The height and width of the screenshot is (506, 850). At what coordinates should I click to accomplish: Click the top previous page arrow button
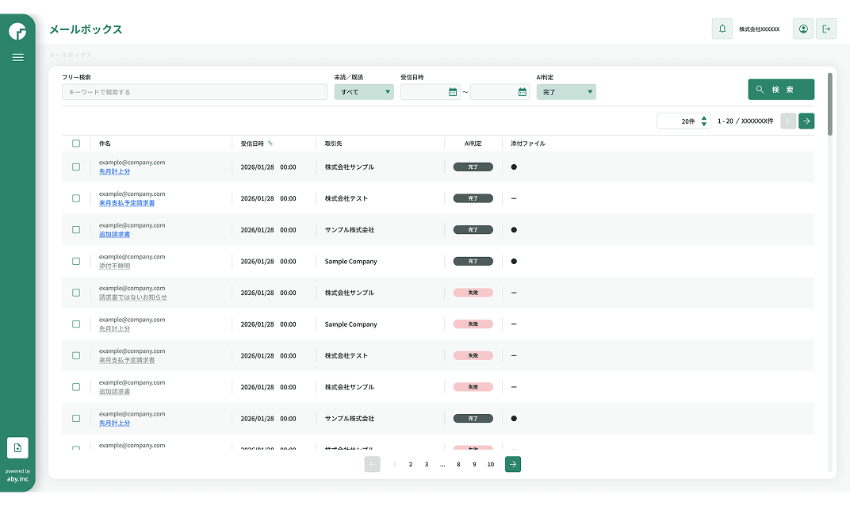(788, 121)
